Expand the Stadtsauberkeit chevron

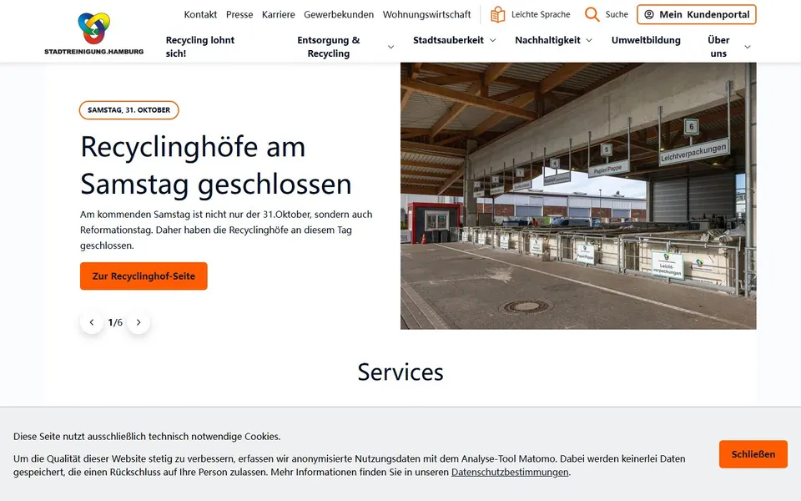click(x=493, y=40)
